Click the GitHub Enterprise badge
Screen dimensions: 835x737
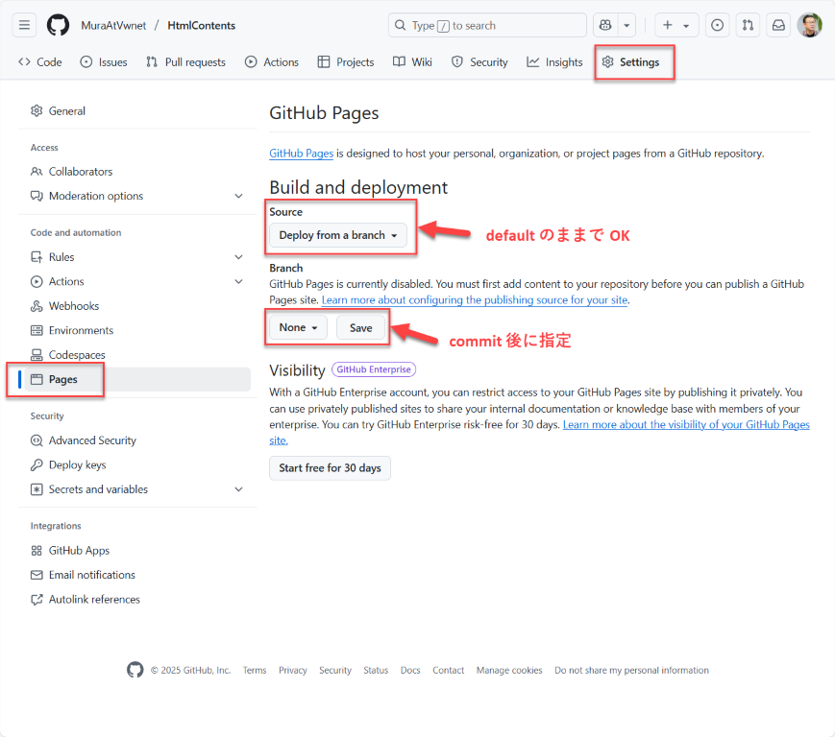coord(374,369)
